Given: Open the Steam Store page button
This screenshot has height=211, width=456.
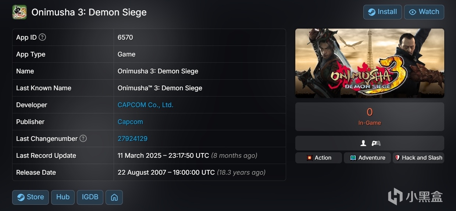Looking at the screenshot, I should (31, 197).
